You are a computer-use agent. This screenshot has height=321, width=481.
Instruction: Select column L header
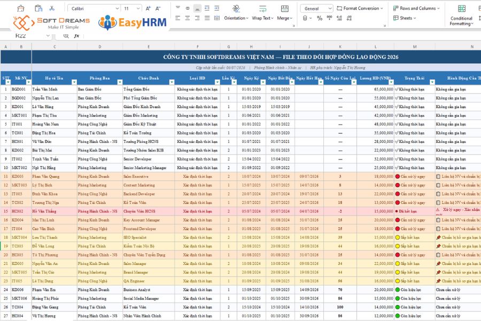(x=376, y=47)
